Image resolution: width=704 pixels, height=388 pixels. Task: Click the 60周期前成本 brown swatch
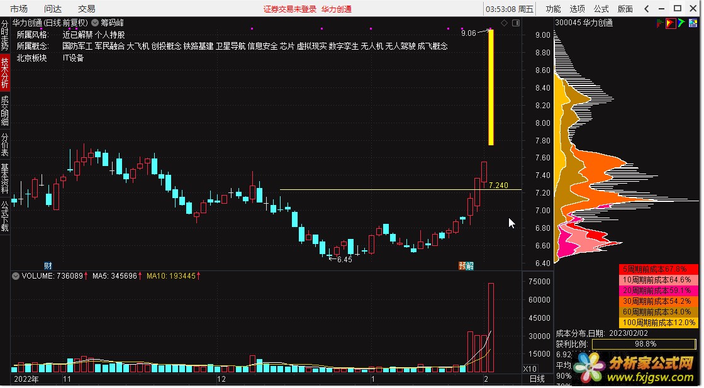tap(657, 312)
